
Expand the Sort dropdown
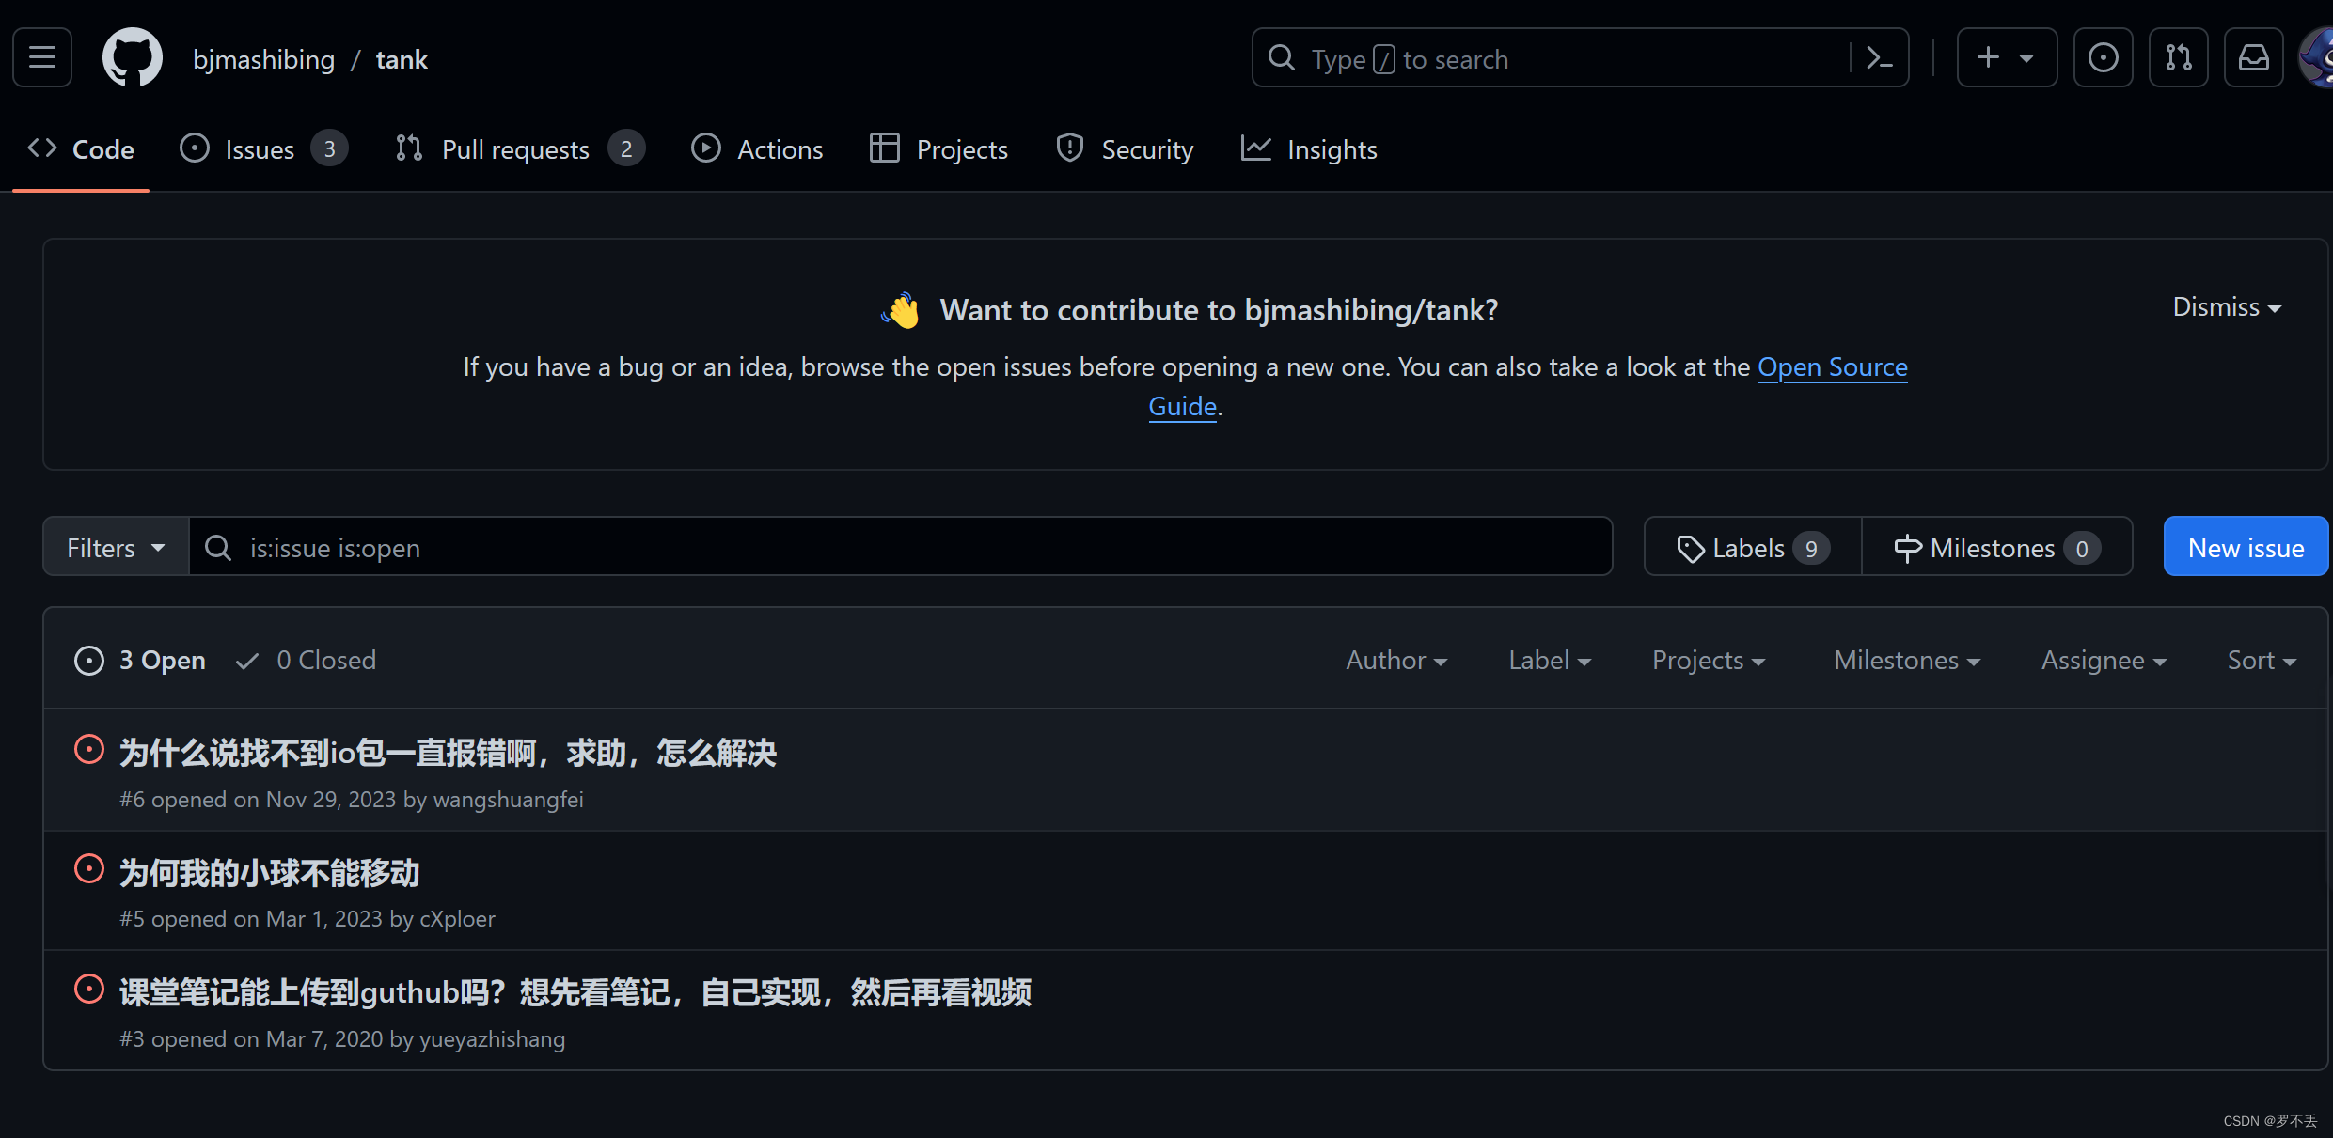[2262, 660]
